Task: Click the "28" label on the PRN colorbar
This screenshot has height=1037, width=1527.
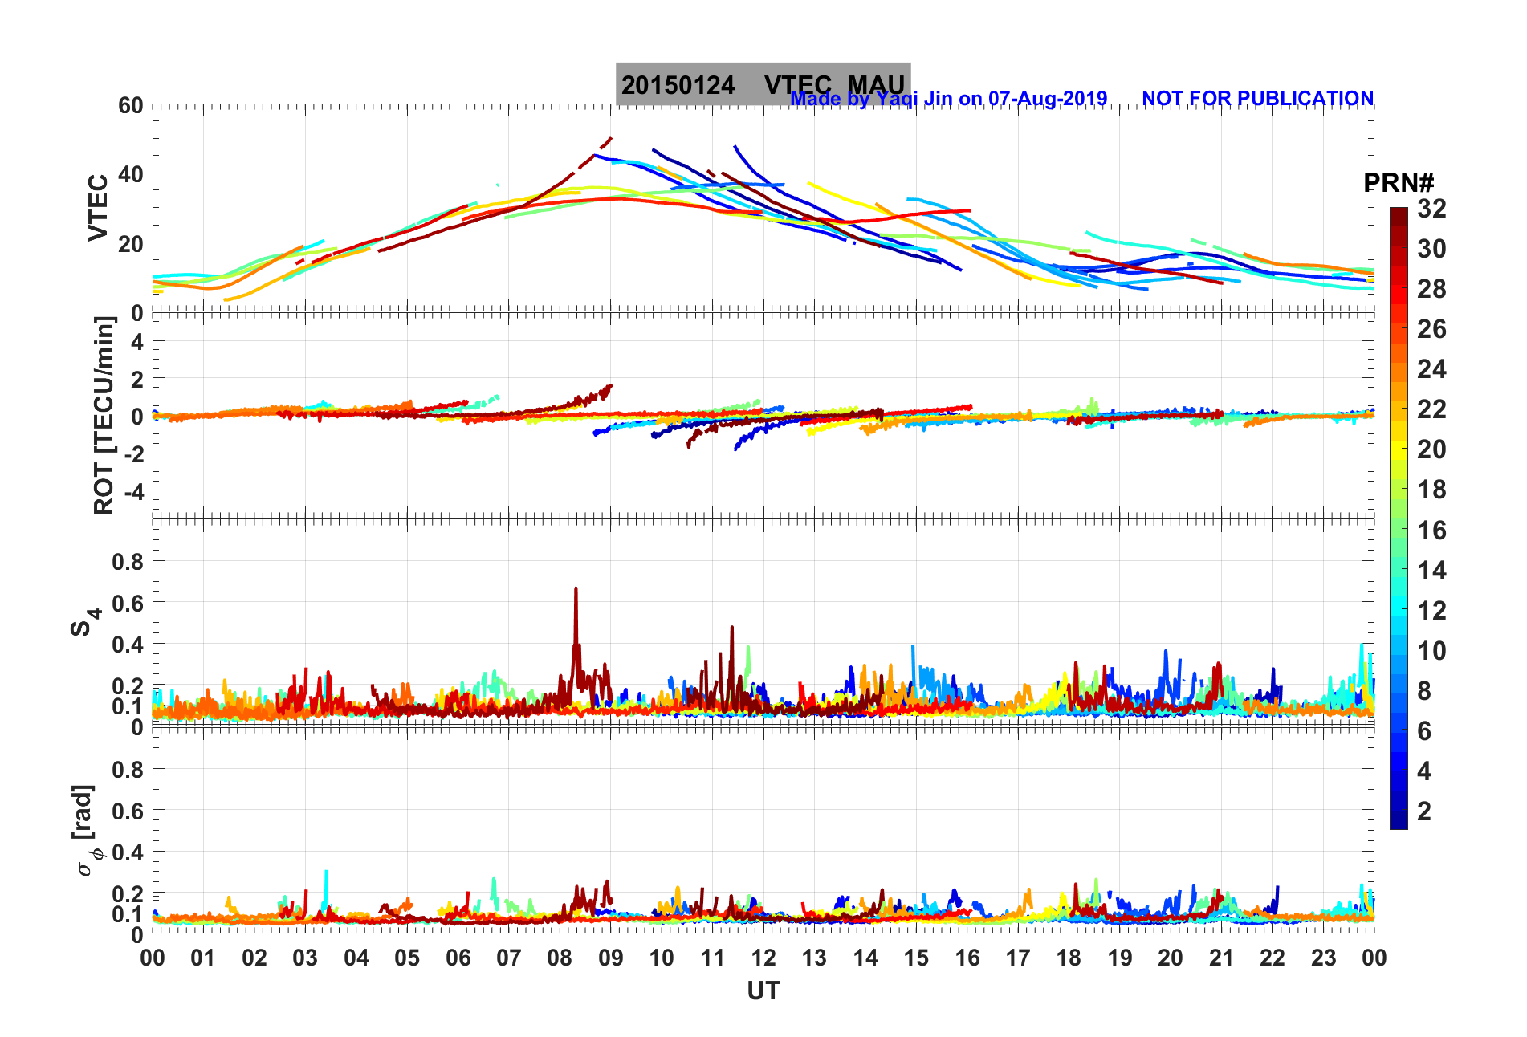Action: pyautogui.click(x=1431, y=289)
